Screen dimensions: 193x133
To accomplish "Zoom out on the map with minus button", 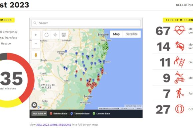I will (x=36, y=44).
